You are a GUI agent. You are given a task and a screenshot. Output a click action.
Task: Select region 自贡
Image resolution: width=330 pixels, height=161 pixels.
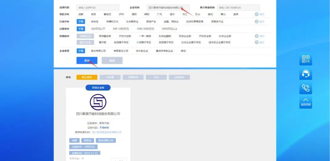point(93,14)
